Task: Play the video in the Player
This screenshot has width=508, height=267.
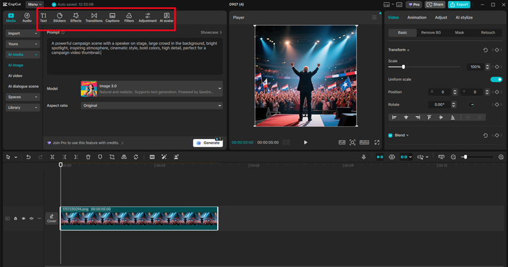Action: pos(306,142)
